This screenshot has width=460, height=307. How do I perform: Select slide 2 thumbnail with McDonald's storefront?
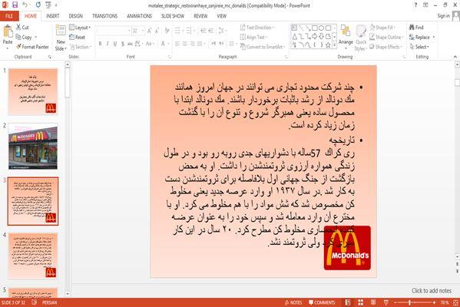[x=33, y=146]
